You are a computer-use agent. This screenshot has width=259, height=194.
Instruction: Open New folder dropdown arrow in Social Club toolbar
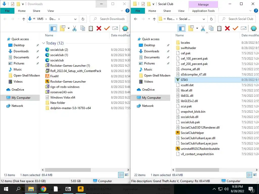click(x=197, y=28)
